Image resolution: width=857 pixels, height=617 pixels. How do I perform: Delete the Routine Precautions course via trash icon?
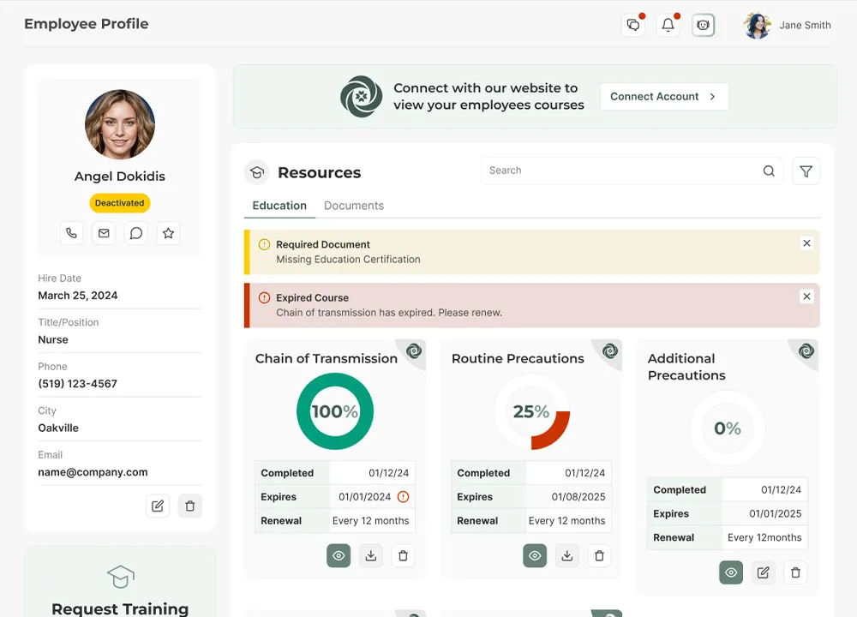[599, 555]
